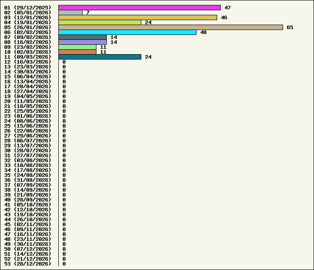314x270 pixels.
Task: Select the cyan bar for week 06
Action: coord(127,32)
